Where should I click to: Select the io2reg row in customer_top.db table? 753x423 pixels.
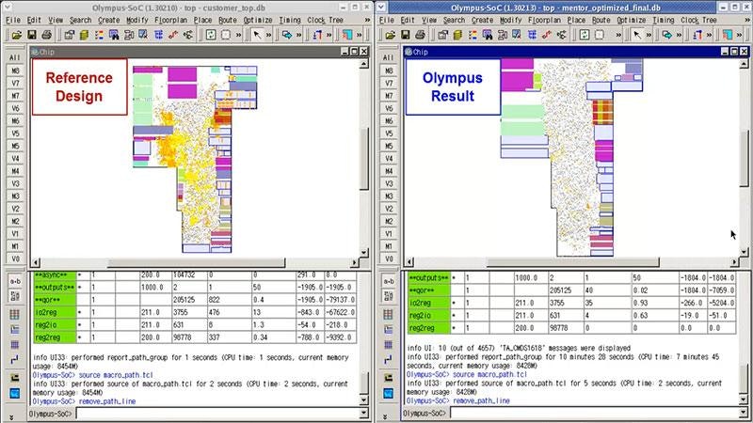[x=195, y=312]
